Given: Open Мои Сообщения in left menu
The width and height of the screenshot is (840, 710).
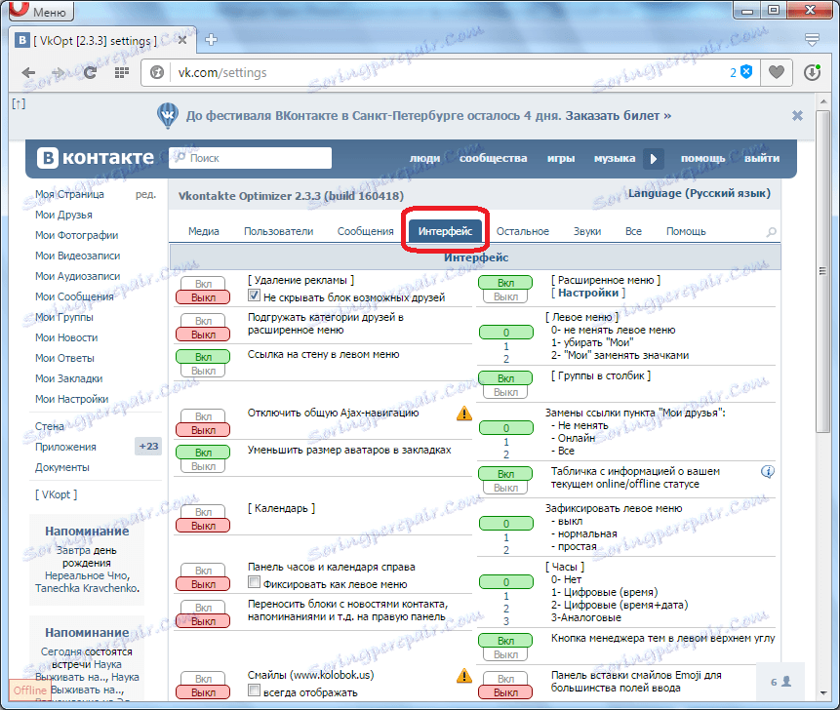Looking at the screenshot, I should coord(74,296).
